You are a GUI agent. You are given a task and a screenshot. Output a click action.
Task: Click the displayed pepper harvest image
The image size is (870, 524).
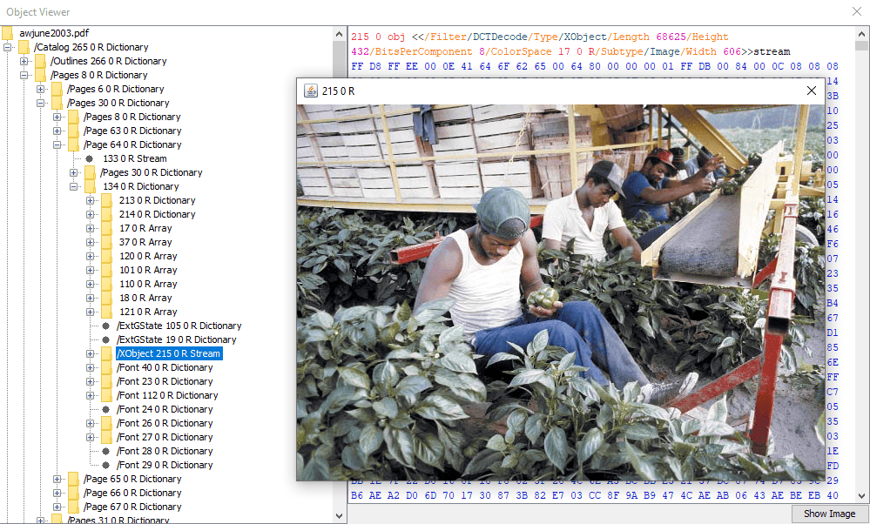[x=560, y=292]
